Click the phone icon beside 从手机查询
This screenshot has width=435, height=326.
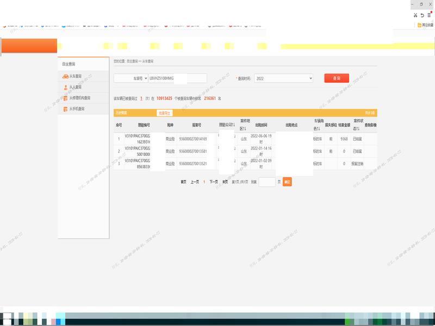coord(65,109)
